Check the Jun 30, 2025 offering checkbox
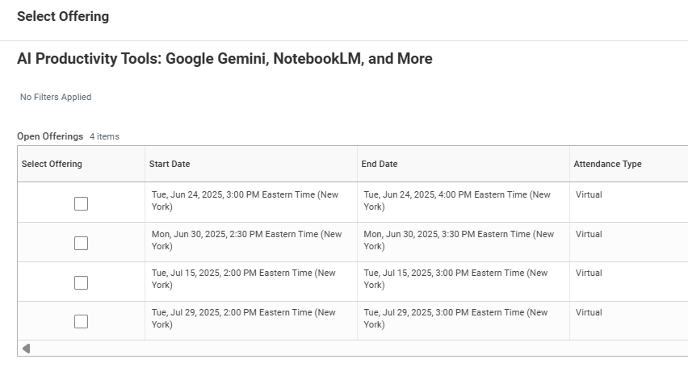 tap(82, 244)
